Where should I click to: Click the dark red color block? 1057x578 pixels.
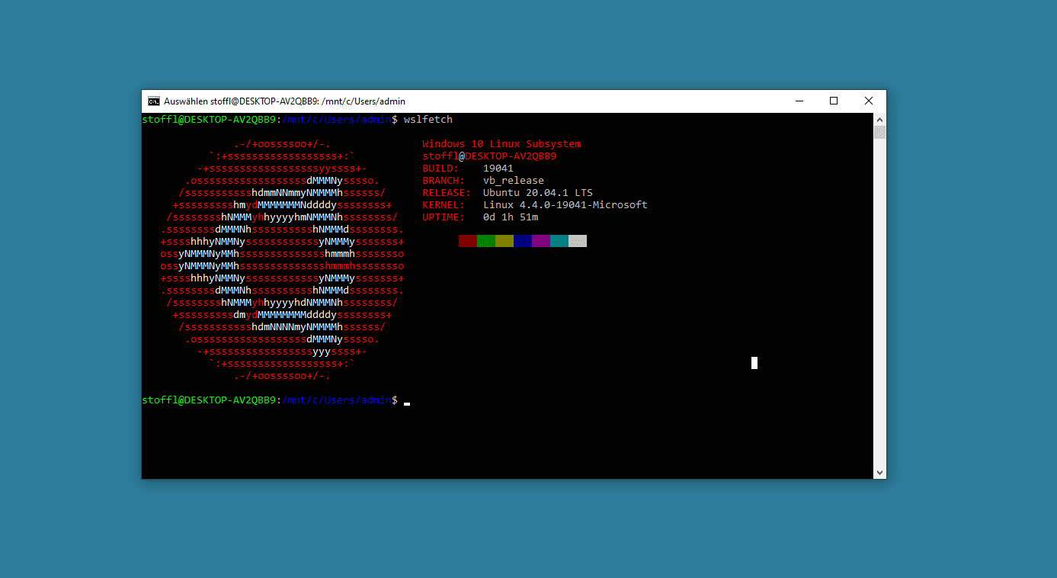point(467,241)
